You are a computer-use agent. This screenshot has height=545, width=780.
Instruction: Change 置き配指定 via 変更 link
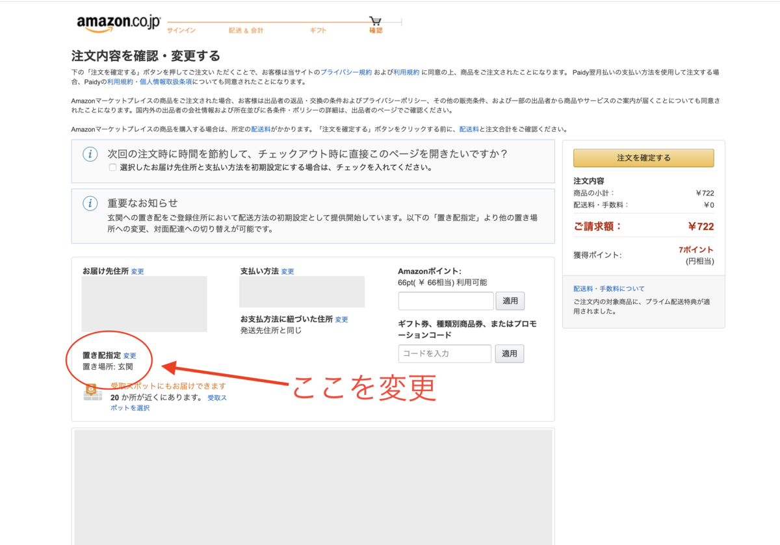(x=130, y=356)
